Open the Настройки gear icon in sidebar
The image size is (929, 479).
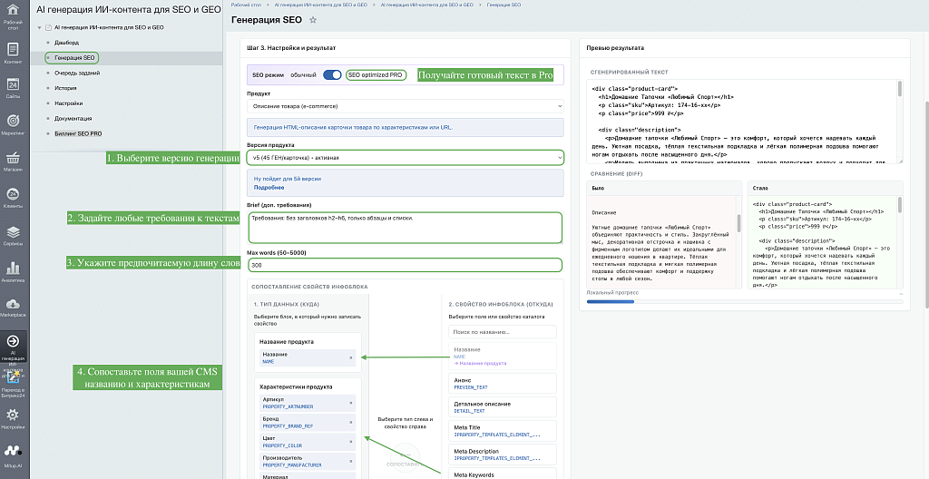pos(13,415)
